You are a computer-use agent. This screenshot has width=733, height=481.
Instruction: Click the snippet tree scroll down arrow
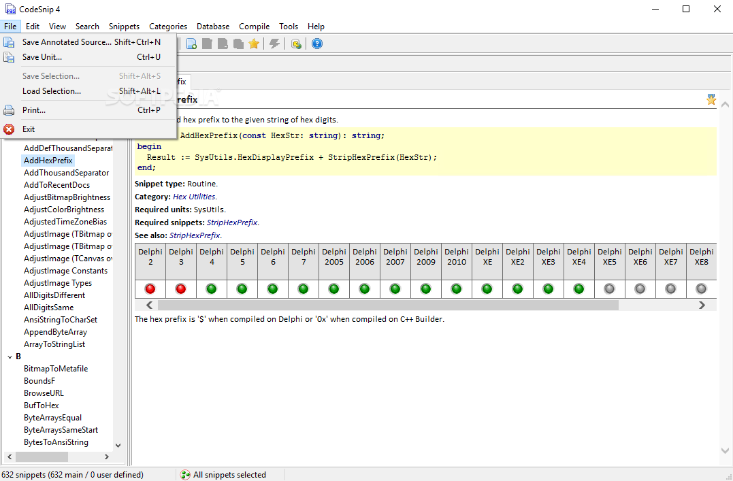point(118,446)
